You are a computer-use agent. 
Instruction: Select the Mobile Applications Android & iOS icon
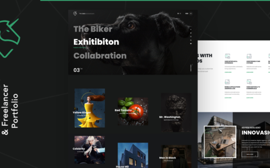(x=227, y=82)
